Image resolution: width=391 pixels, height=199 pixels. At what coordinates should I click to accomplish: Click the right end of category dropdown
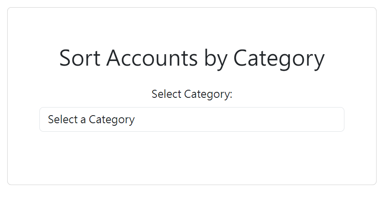point(335,119)
